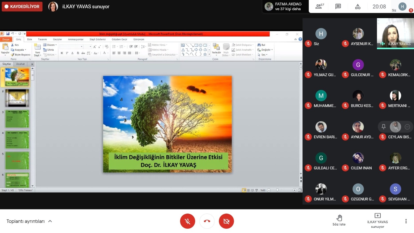Select slide 2 thumbnail in the panel
The width and height of the screenshot is (414, 233).
[17, 98]
